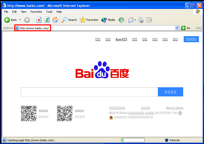Click the Links toolbar label

[198, 28]
